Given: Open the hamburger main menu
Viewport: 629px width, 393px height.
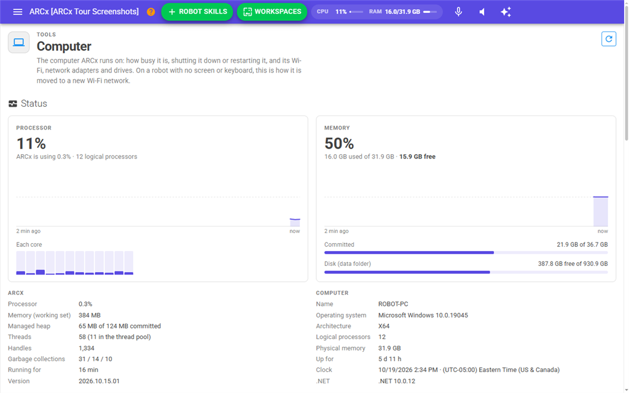Looking at the screenshot, I should (18, 12).
